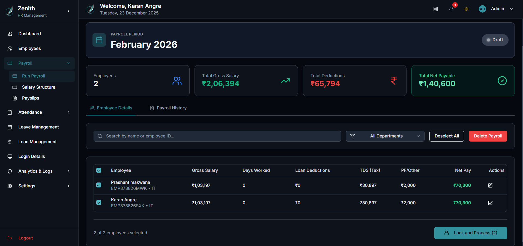Uncheck Karan Angre's row checkbox
The image size is (523, 246).
point(99,203)
